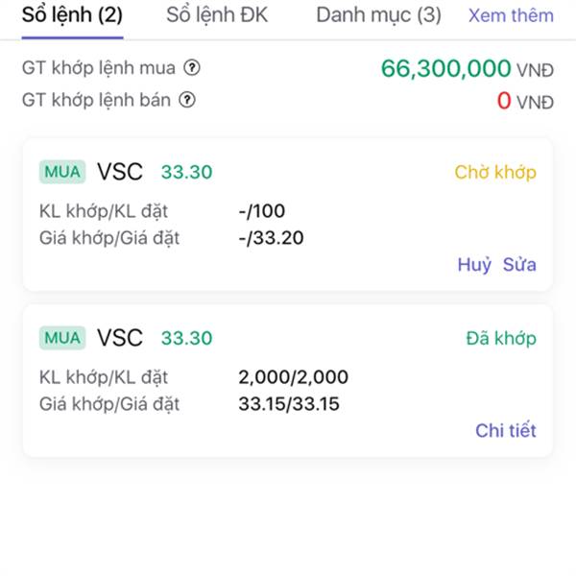Tap the Xem thêm link
The height and width of the screenshot is (576, 576).
click(x=511, y=15)
